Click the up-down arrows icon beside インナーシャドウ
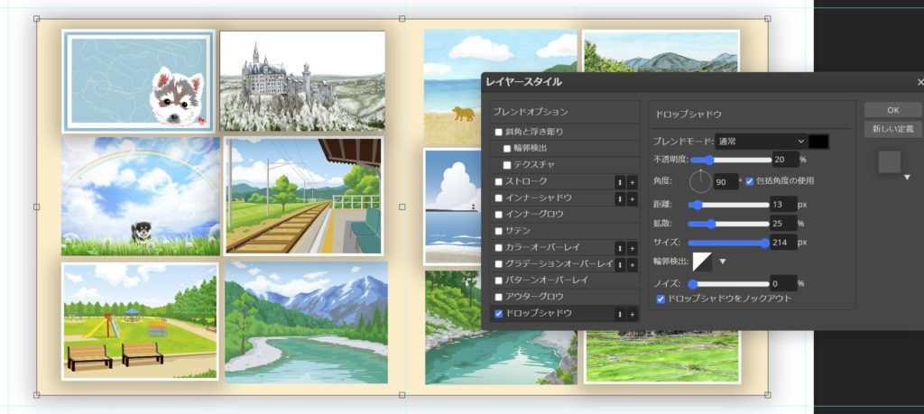This screenshot has width=924, height=414. 620,198
